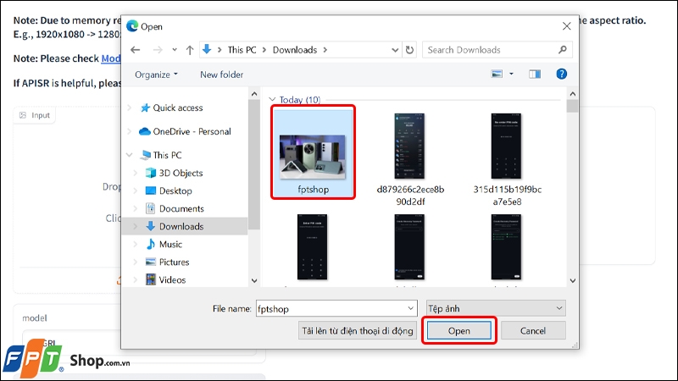Screen dimensions: 678x381
Task: Open the Desktop folder in sidebar
Action: [175, 191]
